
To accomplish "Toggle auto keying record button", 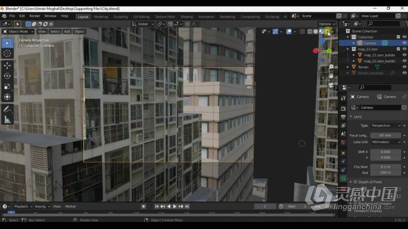I will 143,206.
